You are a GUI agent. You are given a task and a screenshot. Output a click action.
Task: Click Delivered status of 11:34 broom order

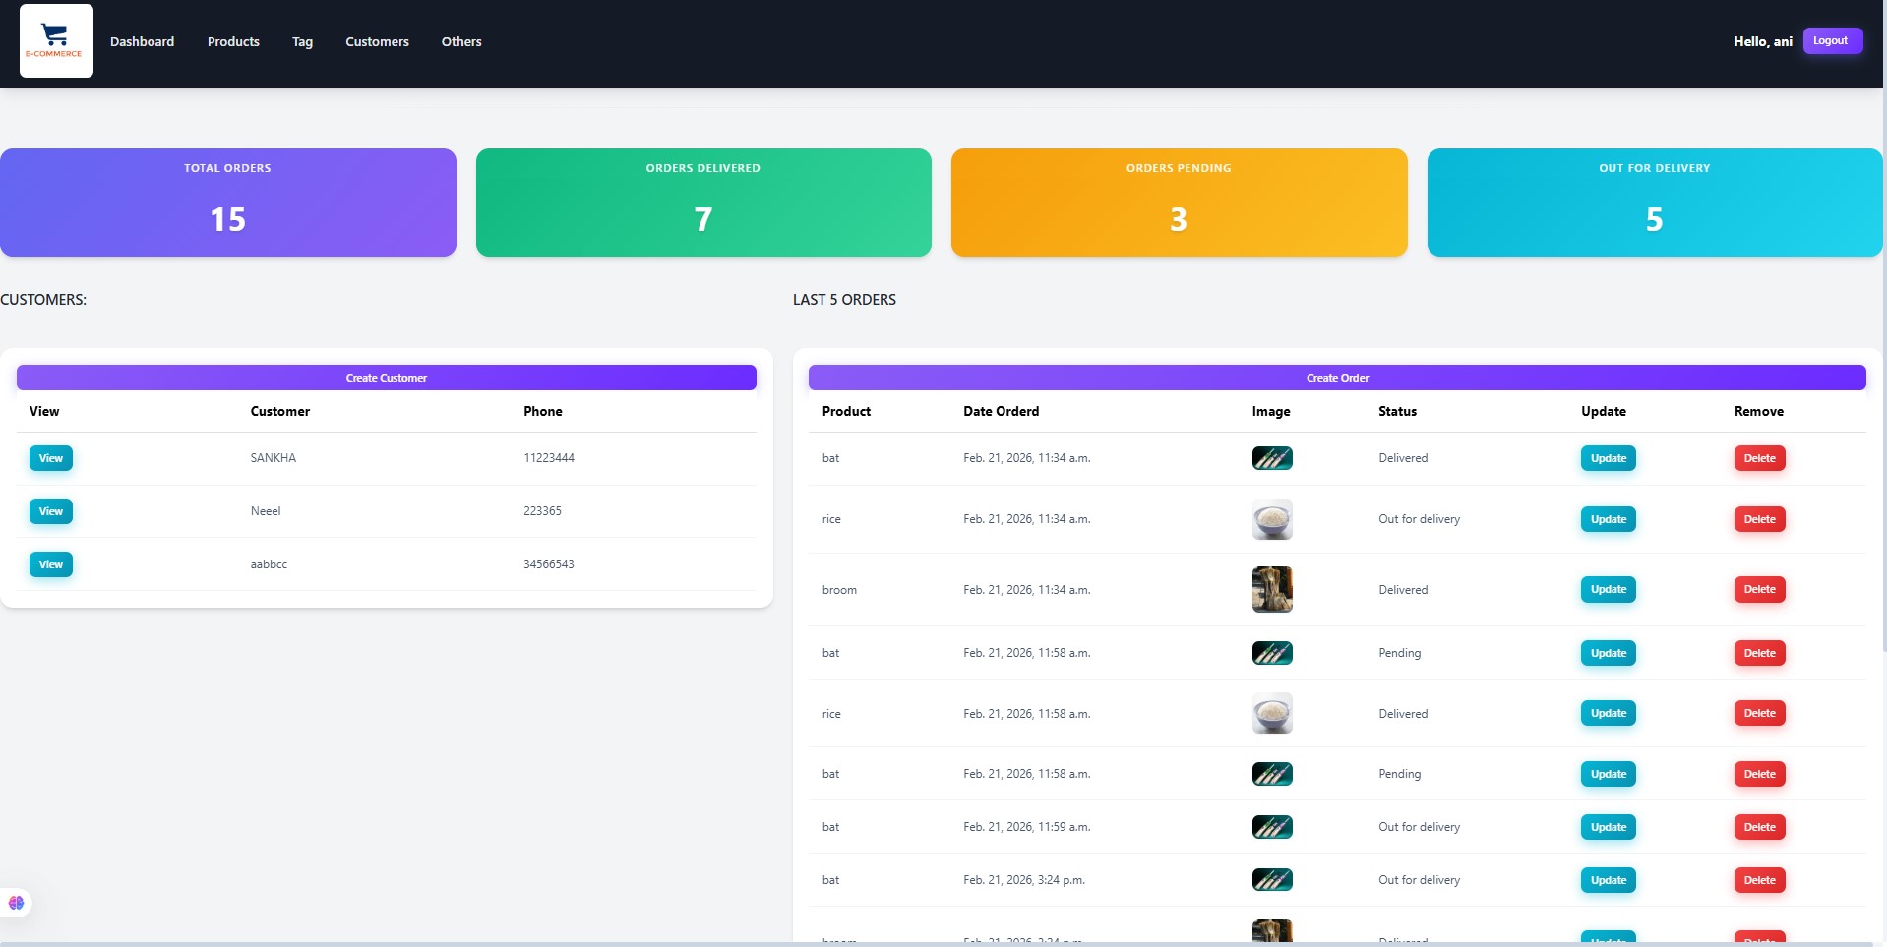point(1403,590)
